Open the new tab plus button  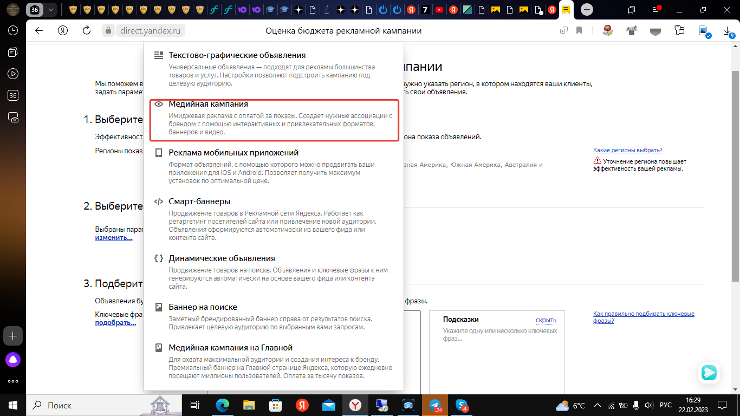pos(587,10)
